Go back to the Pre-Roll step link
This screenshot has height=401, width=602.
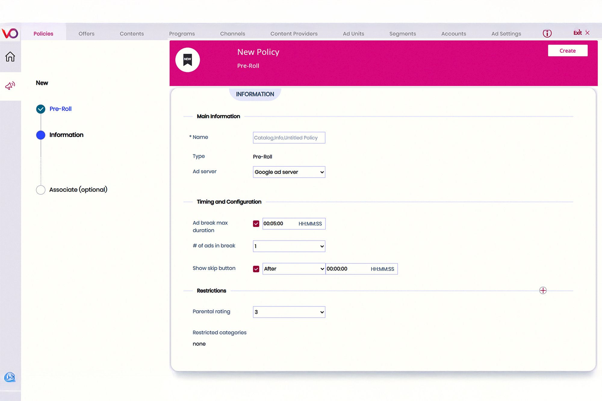pyautogui.click(x=61, y=109)
